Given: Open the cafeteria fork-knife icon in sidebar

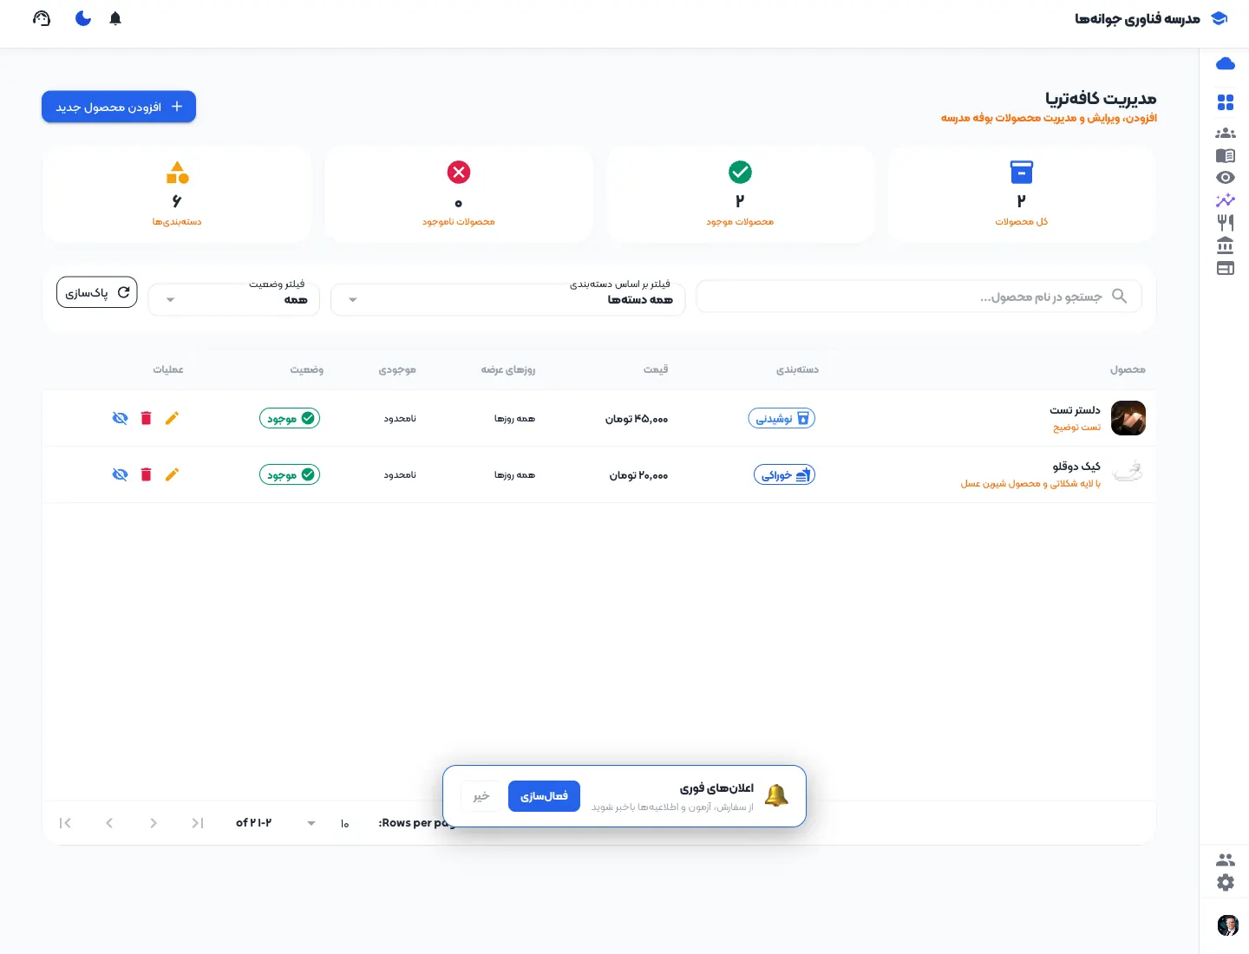Looking at the screenshot, I should click(x=1226, y=223).
